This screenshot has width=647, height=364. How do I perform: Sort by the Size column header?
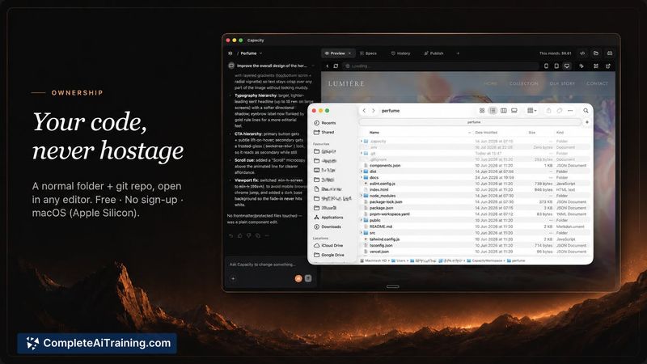532,133
